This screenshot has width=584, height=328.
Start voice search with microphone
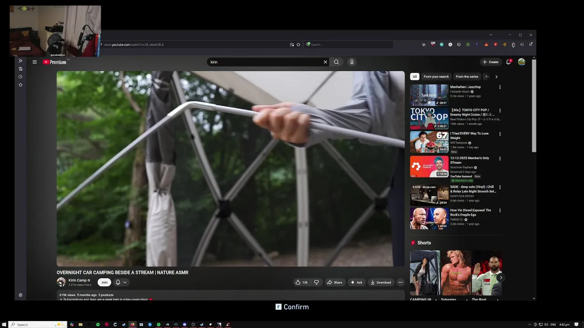pos(351,62)
